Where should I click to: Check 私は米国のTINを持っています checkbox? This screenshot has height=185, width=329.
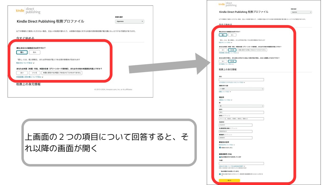(220, 171)
